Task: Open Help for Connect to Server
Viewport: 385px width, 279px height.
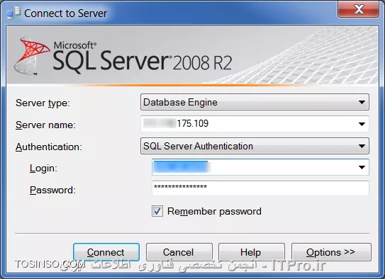Action: 252,252
